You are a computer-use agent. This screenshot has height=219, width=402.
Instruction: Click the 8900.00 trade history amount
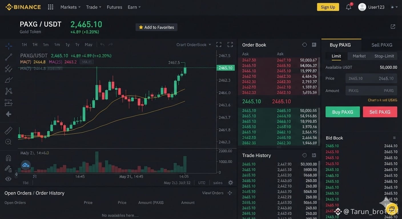(x=310, y=170)
